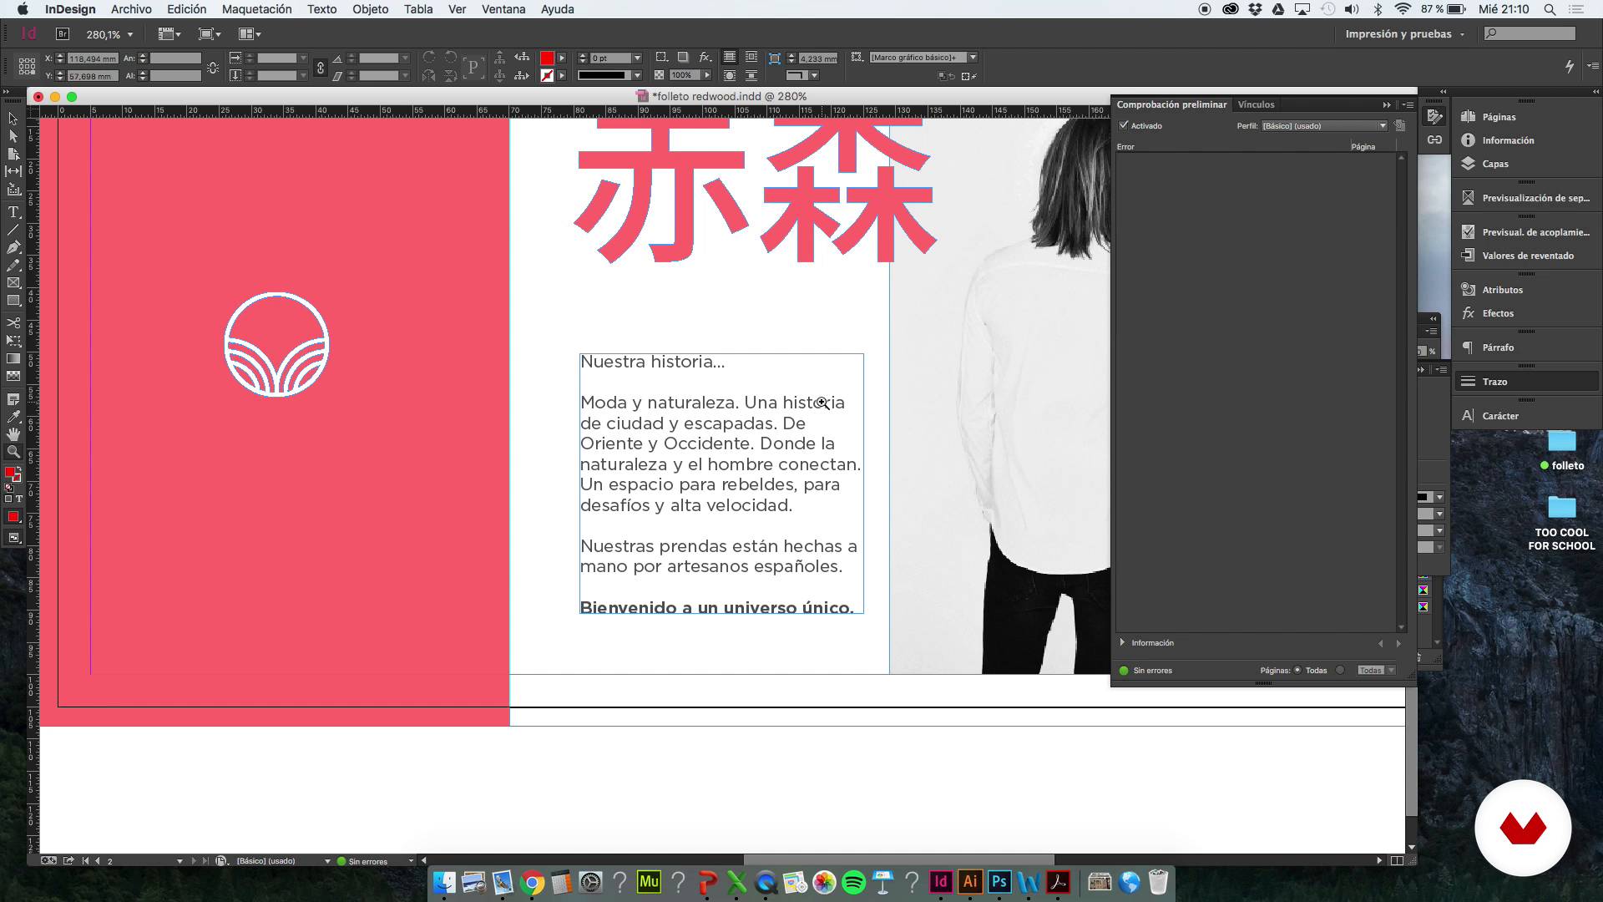The width and height of the screenshot is (1603, 902).
Task: Open the Perfil dropdown in preflight panel
Action: [x=1323, y=125]
